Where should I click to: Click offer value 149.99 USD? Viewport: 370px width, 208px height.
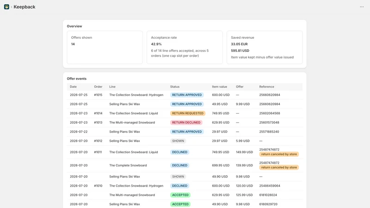click(244, 152)
